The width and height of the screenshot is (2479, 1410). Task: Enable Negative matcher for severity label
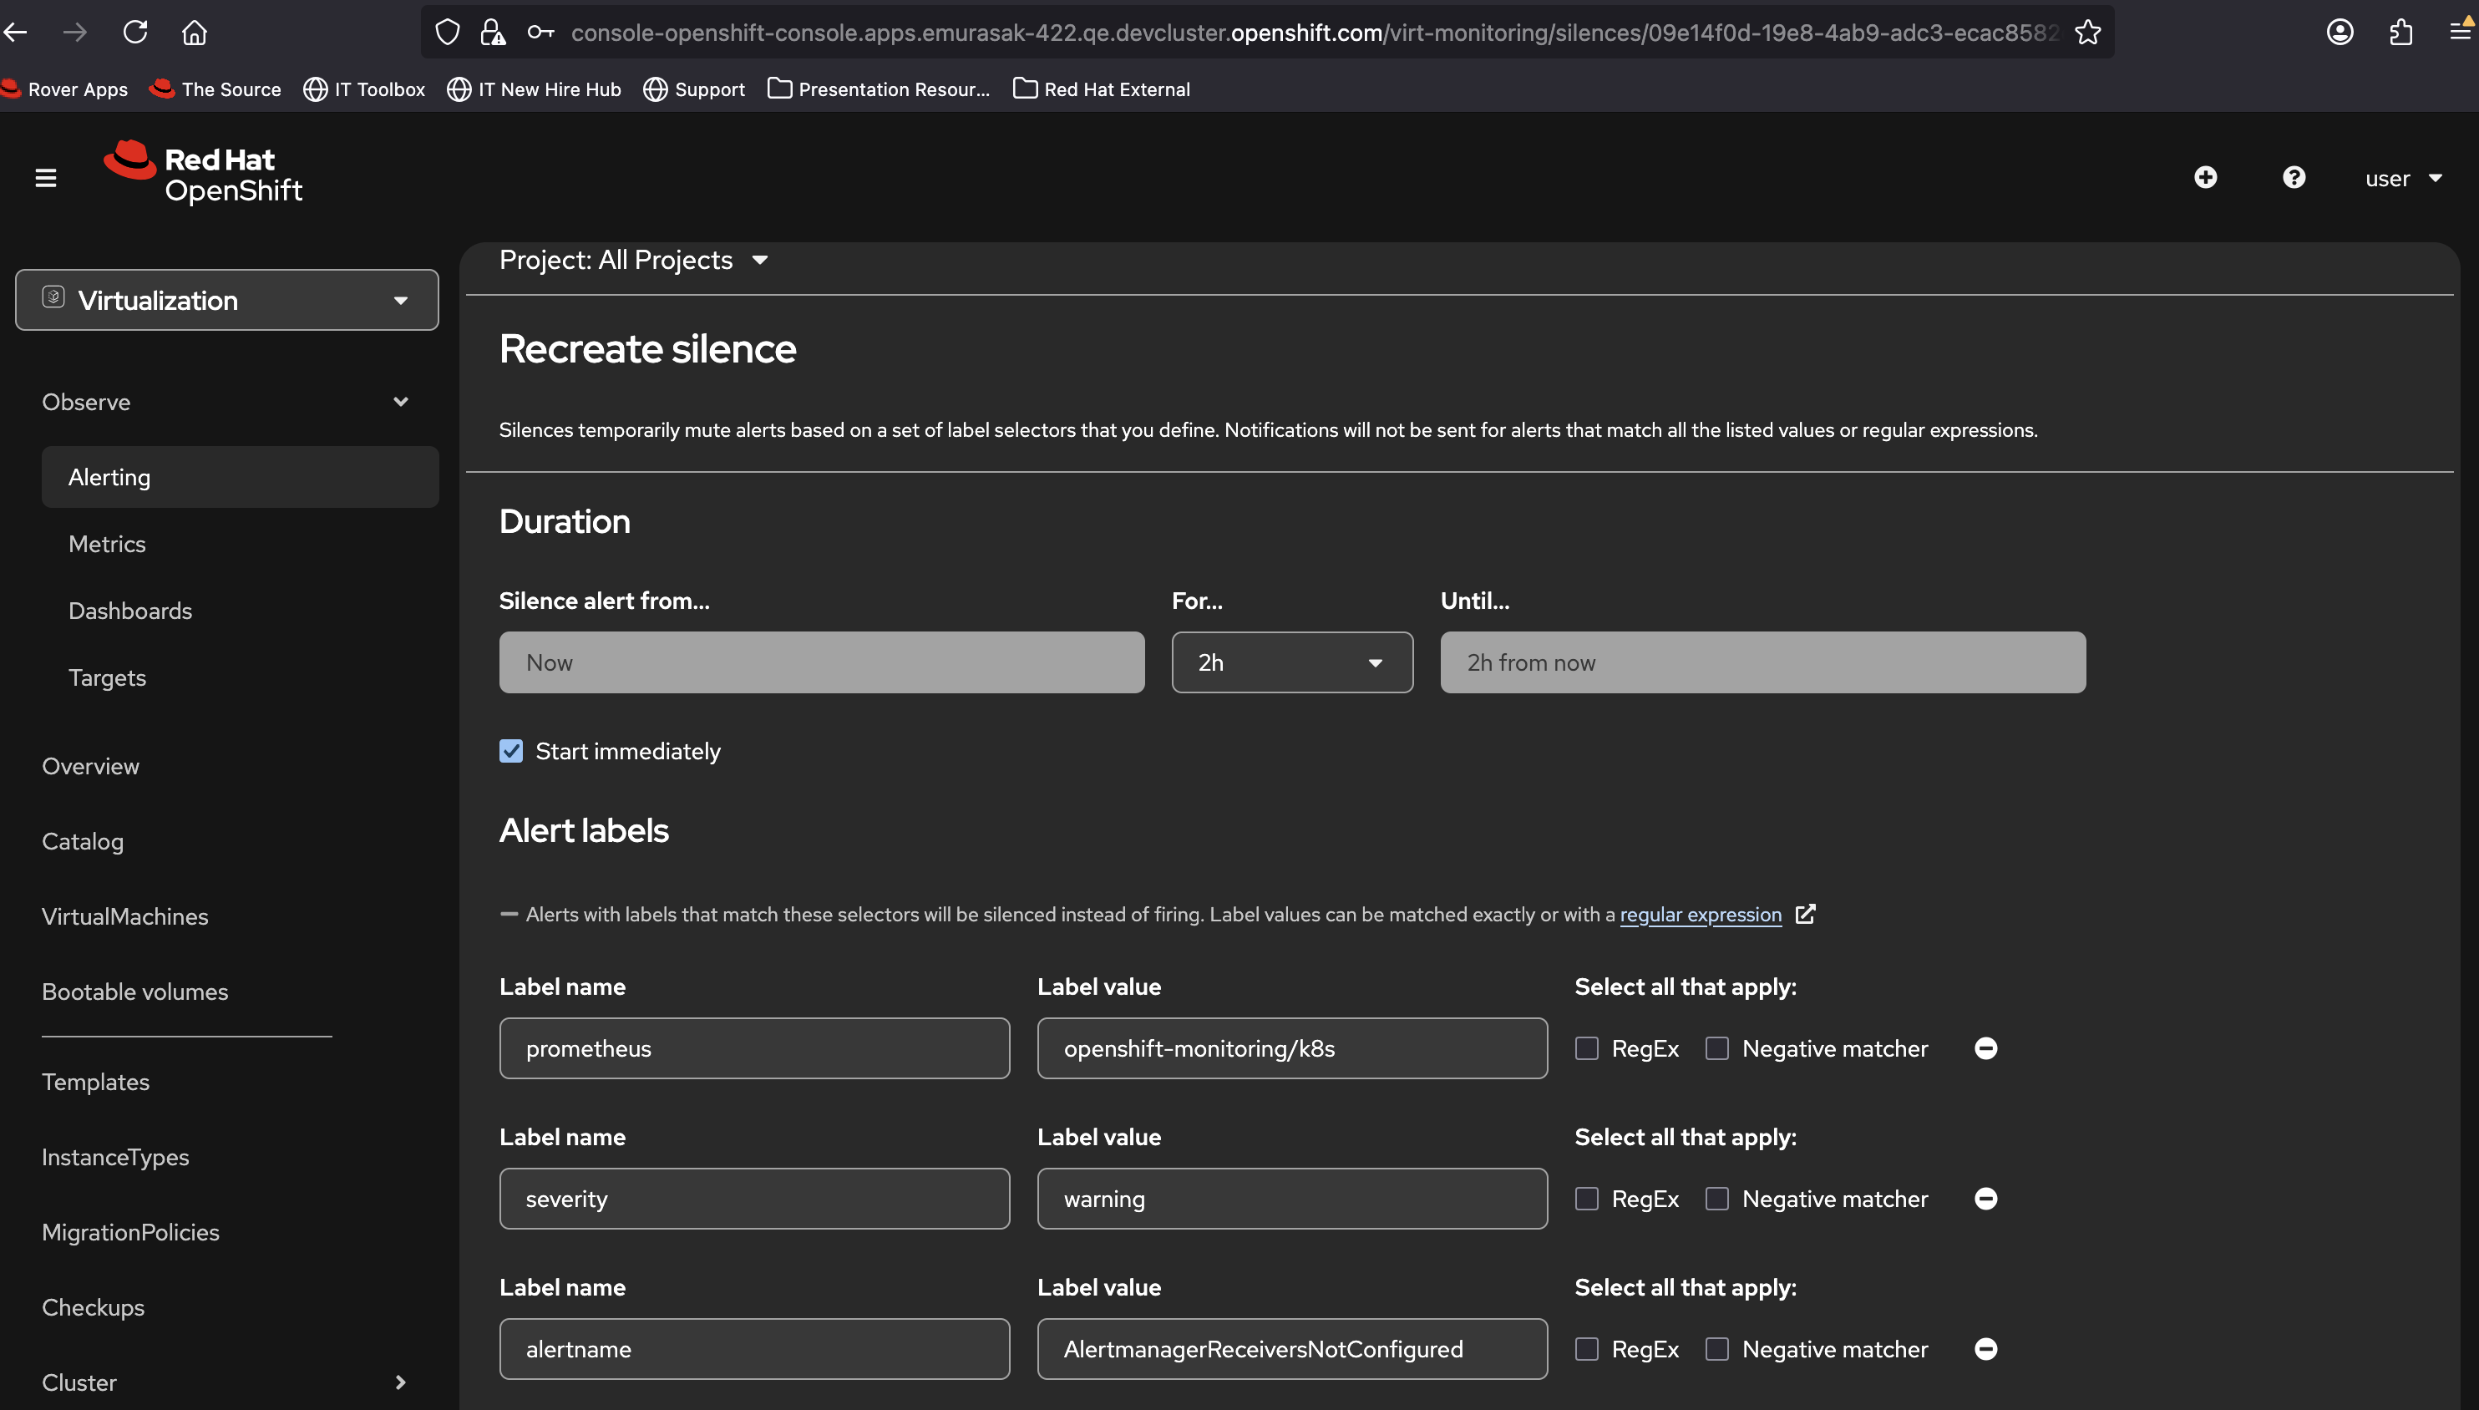coord(1717,1199)
